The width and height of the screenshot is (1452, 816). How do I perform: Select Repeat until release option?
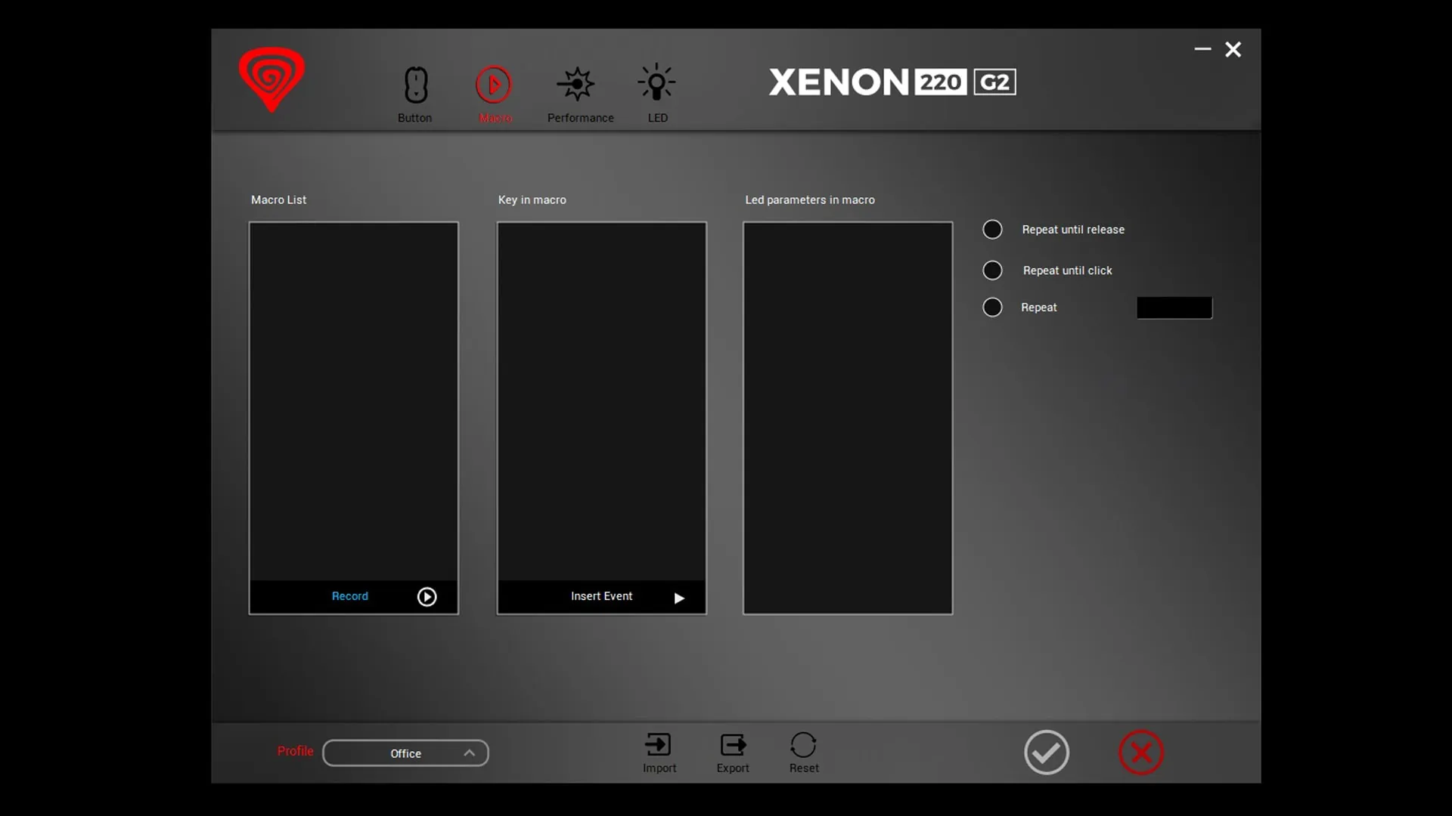pos(992,230)
